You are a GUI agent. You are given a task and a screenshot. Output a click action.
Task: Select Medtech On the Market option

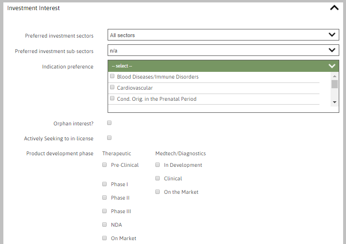[x=158, y=192]
